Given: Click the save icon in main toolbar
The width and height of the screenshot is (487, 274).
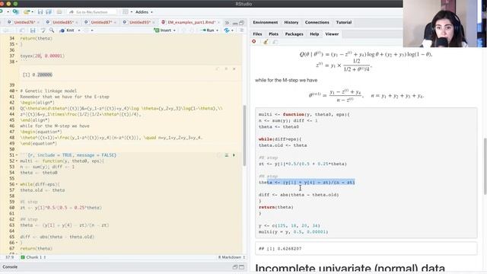Looking at the screenshot, I should point(40,12).
